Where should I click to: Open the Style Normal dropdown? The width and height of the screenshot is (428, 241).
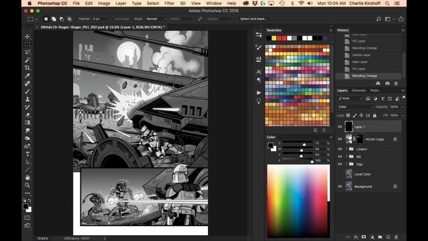[156, 19]
